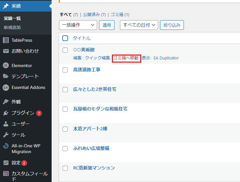Open the 新規追加 submenu item
The image size is (240, 182).
12,27
